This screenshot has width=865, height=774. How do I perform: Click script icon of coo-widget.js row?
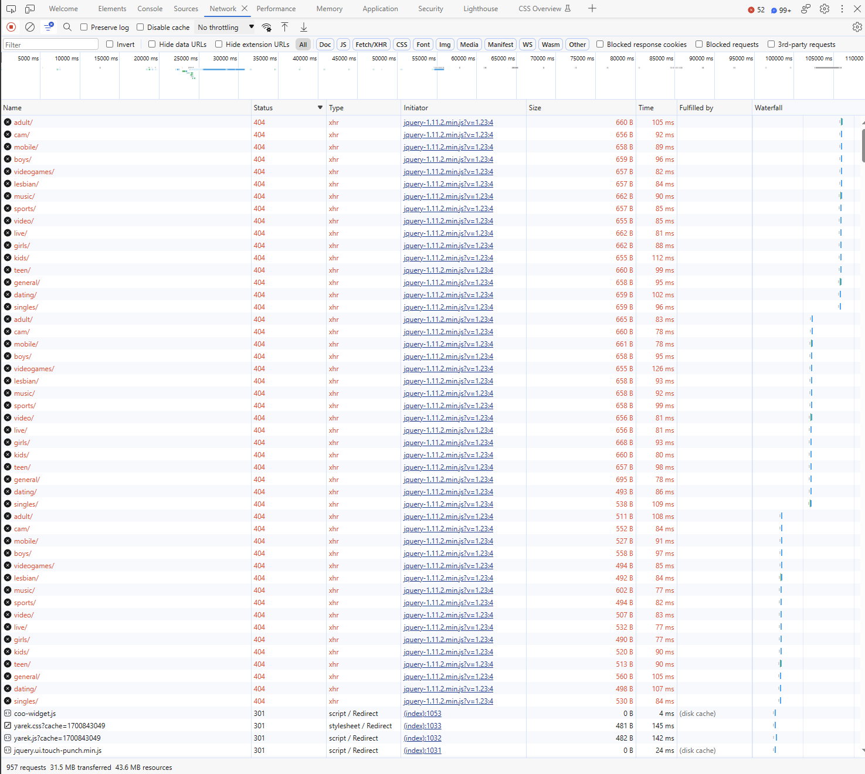[x=8, y=713]
